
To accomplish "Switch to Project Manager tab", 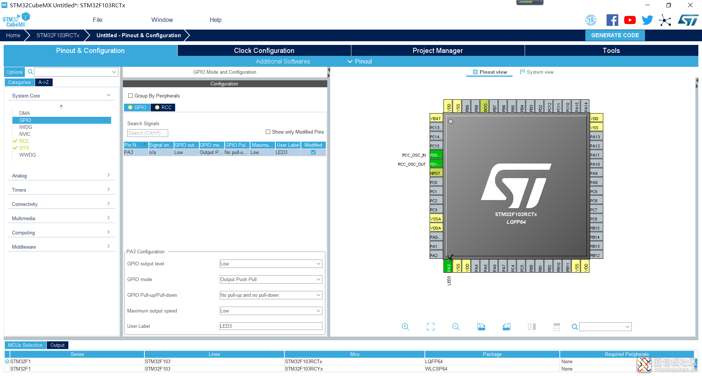I will [438, 50].
